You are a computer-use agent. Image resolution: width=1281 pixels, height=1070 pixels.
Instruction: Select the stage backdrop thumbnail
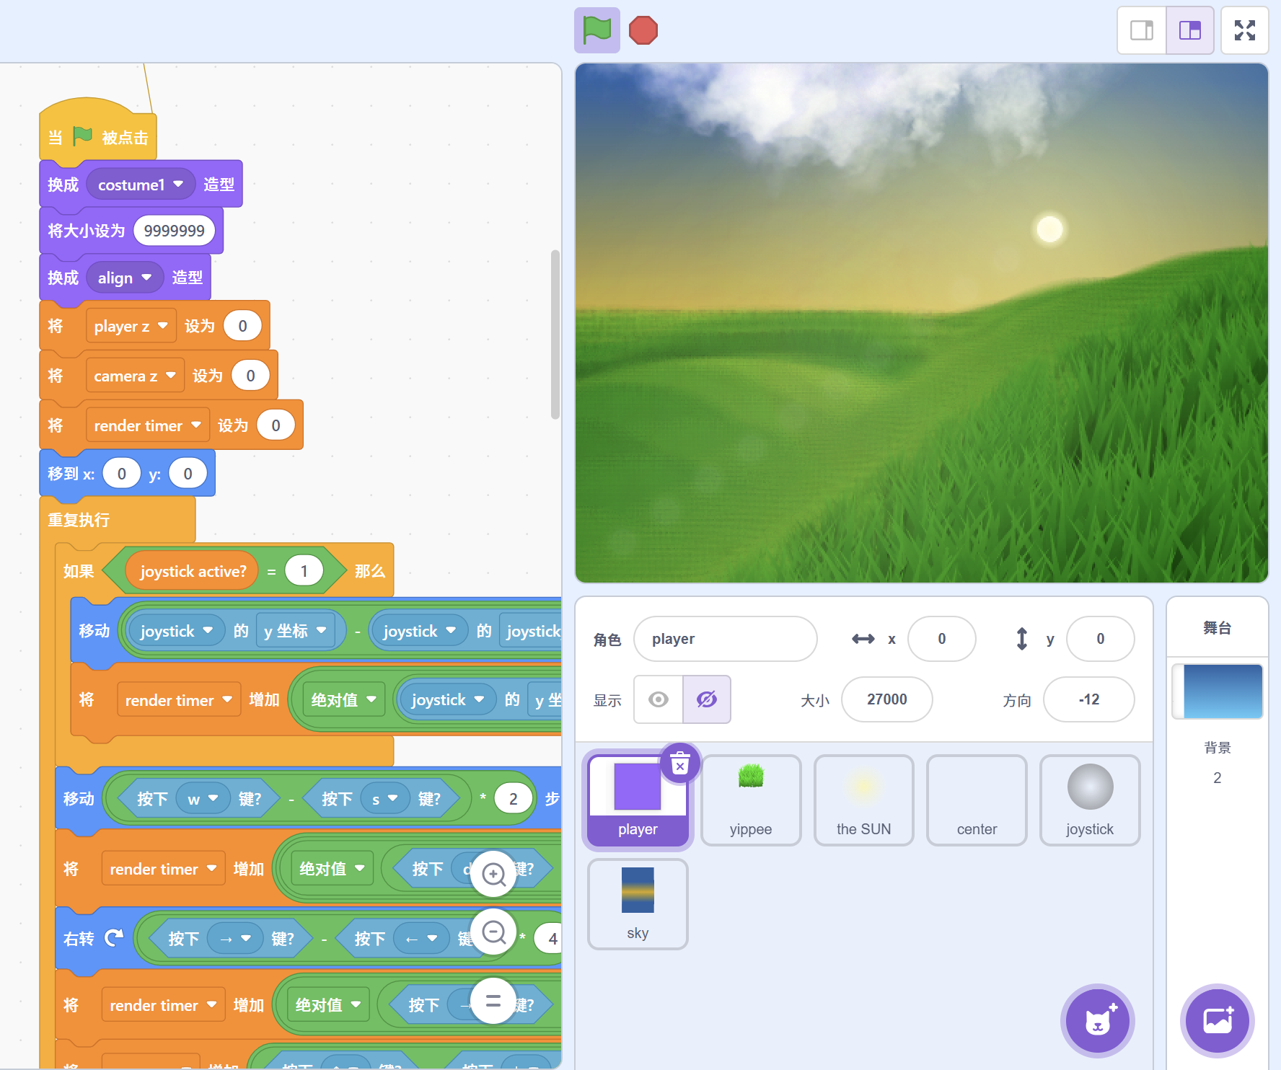(1218, 691)
